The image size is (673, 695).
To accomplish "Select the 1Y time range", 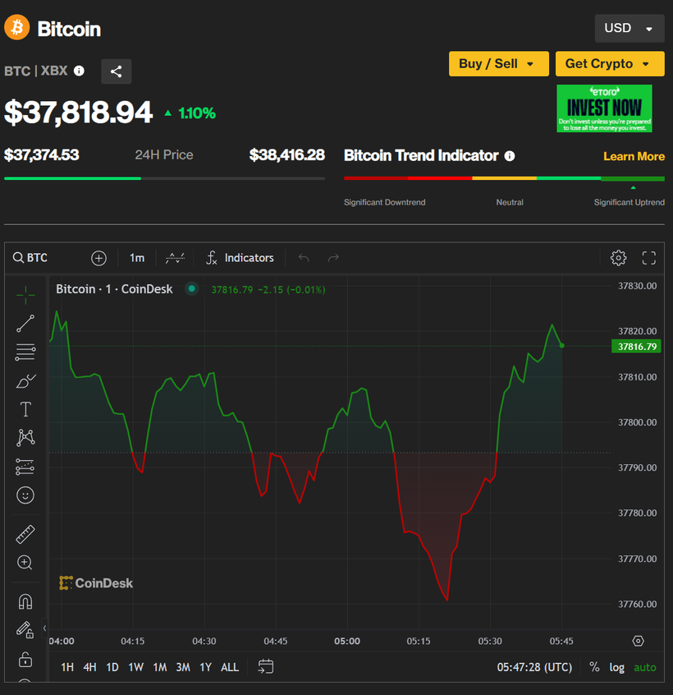I will pos(205,667).
